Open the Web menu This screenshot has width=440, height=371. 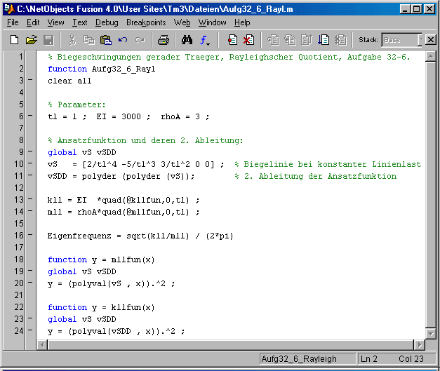[x=182, y=22]
